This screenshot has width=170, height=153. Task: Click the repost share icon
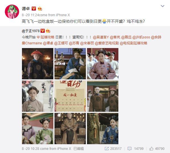tap(107, 148)
